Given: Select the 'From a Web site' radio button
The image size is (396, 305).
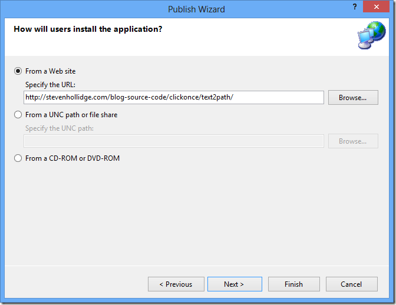Looking at the screenshot, I should [18, 71].
